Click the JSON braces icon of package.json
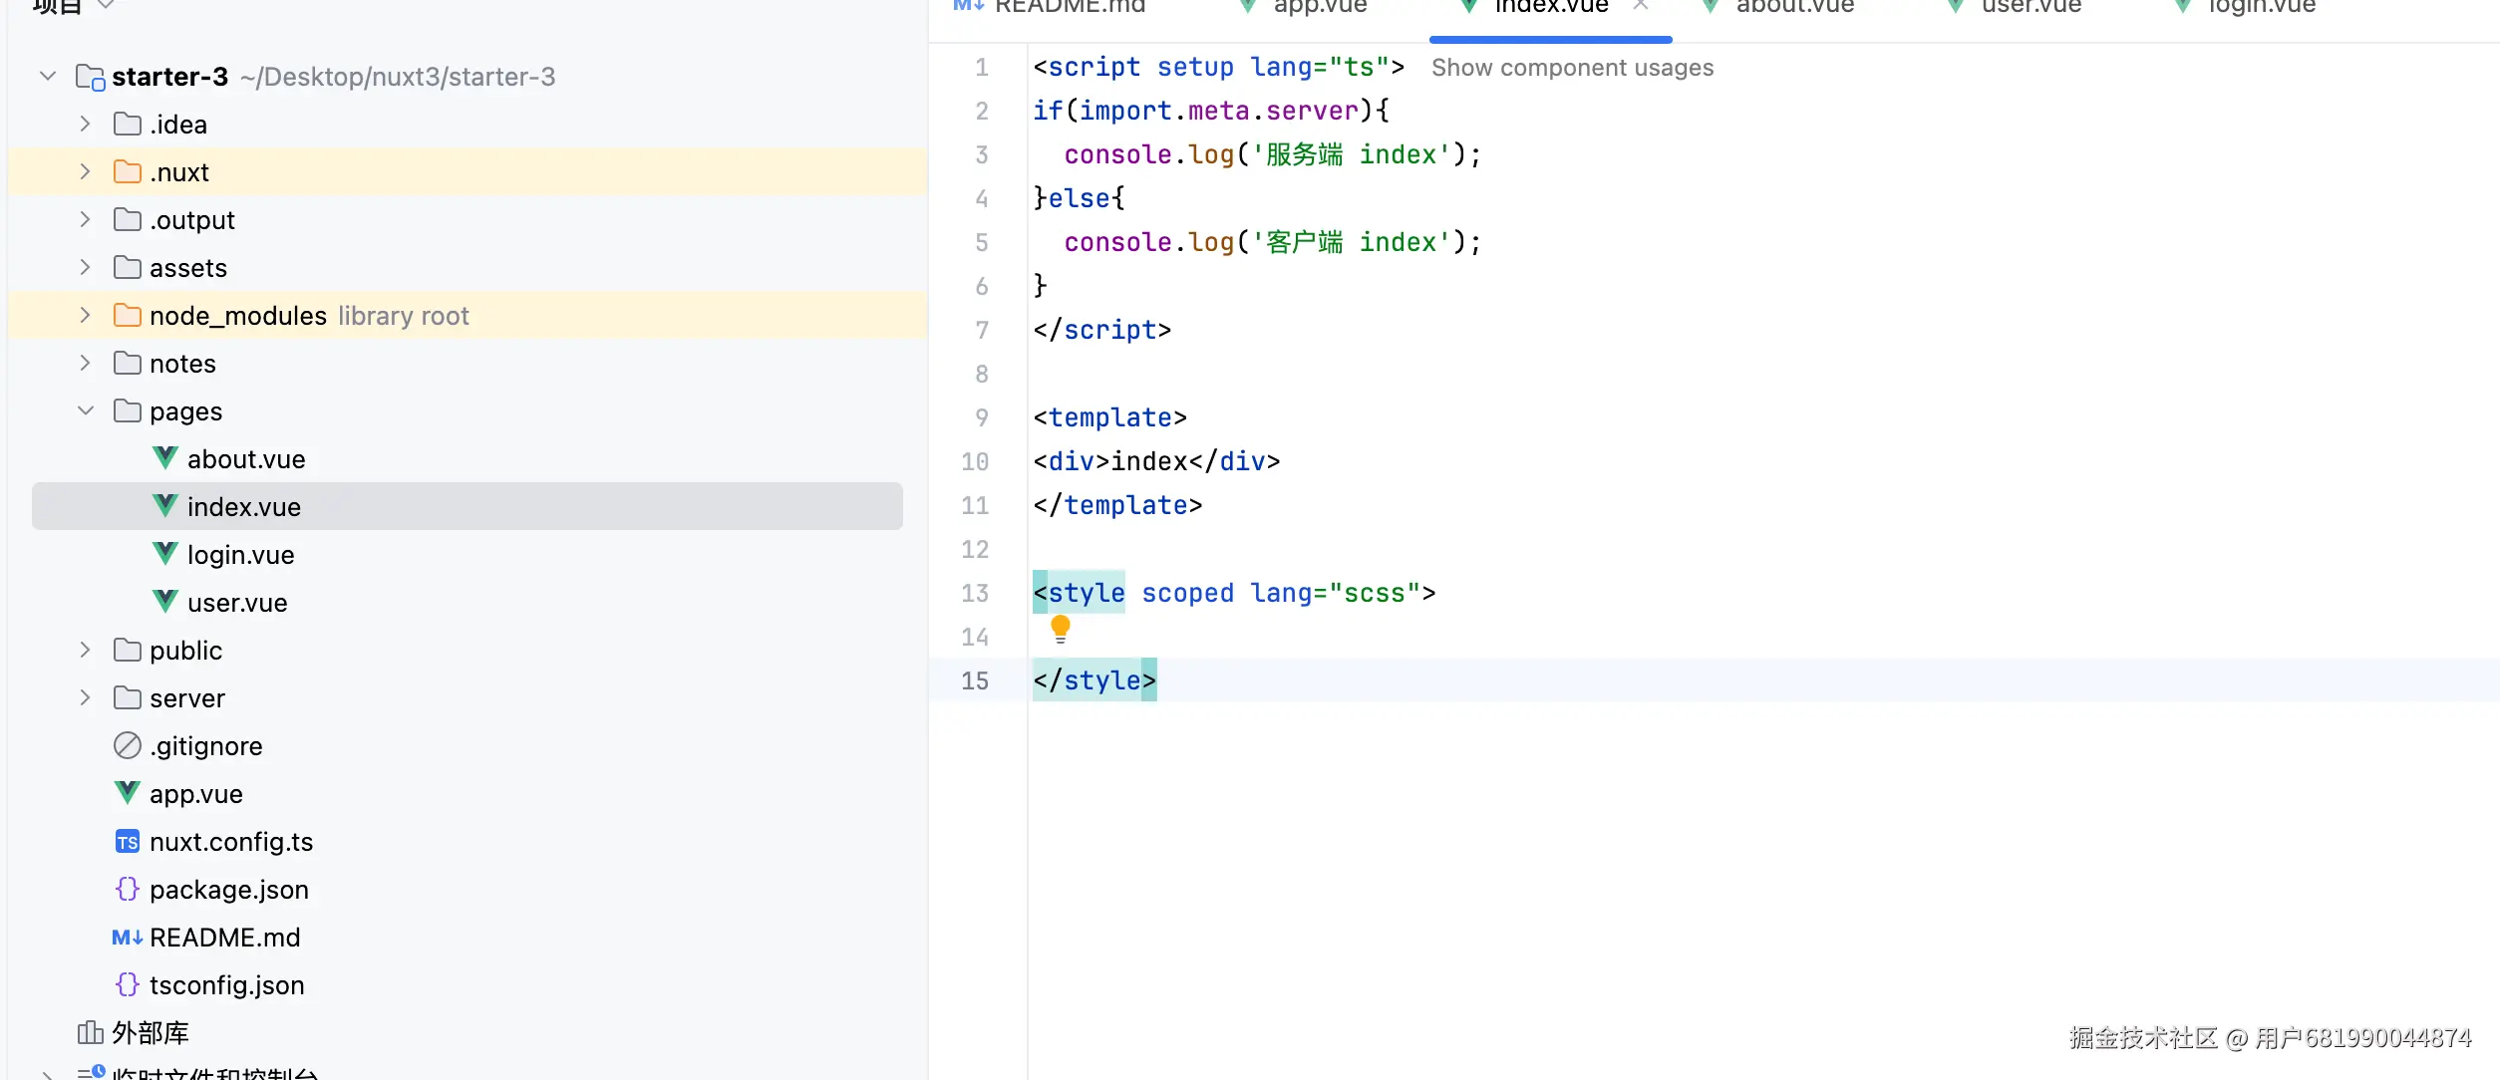This screenshot has width=2500, height=1080. pyautogui.click(x=127, y=889)
